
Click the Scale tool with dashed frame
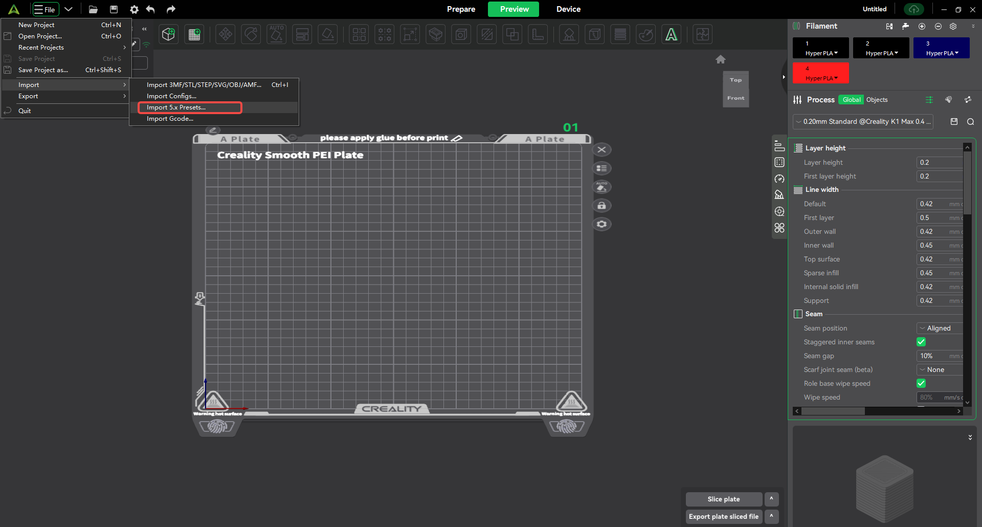click(410, 34)
